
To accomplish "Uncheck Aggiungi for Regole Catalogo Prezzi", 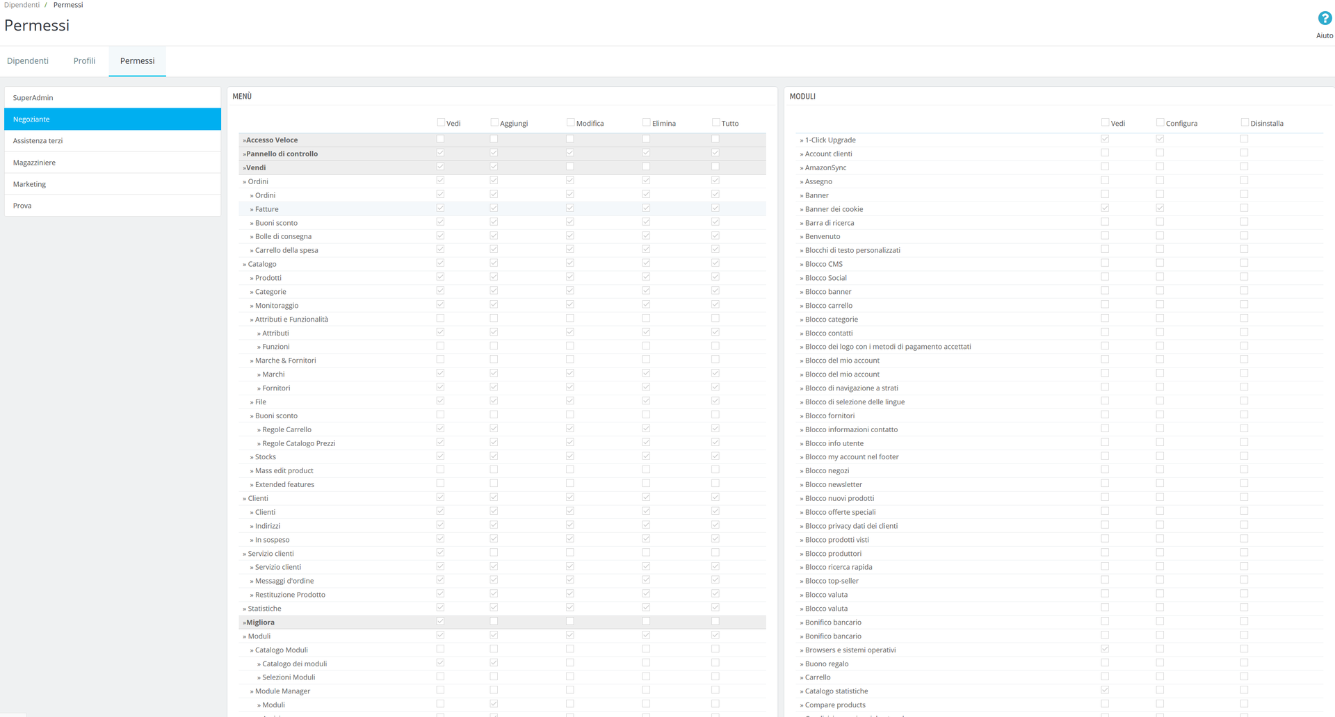I will (x=494, y=442).
